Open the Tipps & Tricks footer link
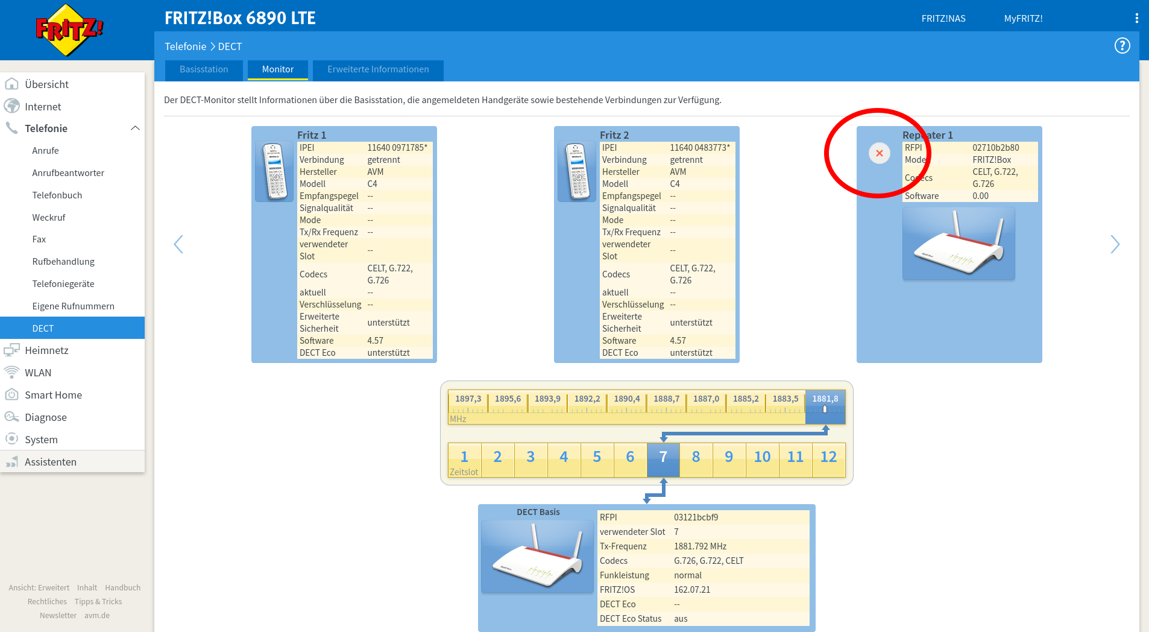Screen dimensions: 1149x632 click(98, 601)
